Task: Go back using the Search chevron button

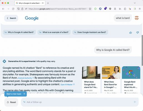Action: click(x=11, y=18)
